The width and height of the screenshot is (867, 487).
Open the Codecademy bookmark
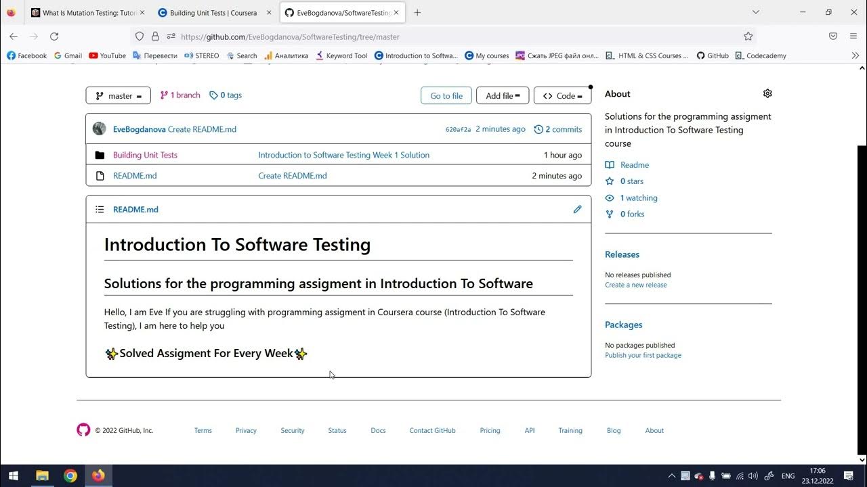pos(761,55)
